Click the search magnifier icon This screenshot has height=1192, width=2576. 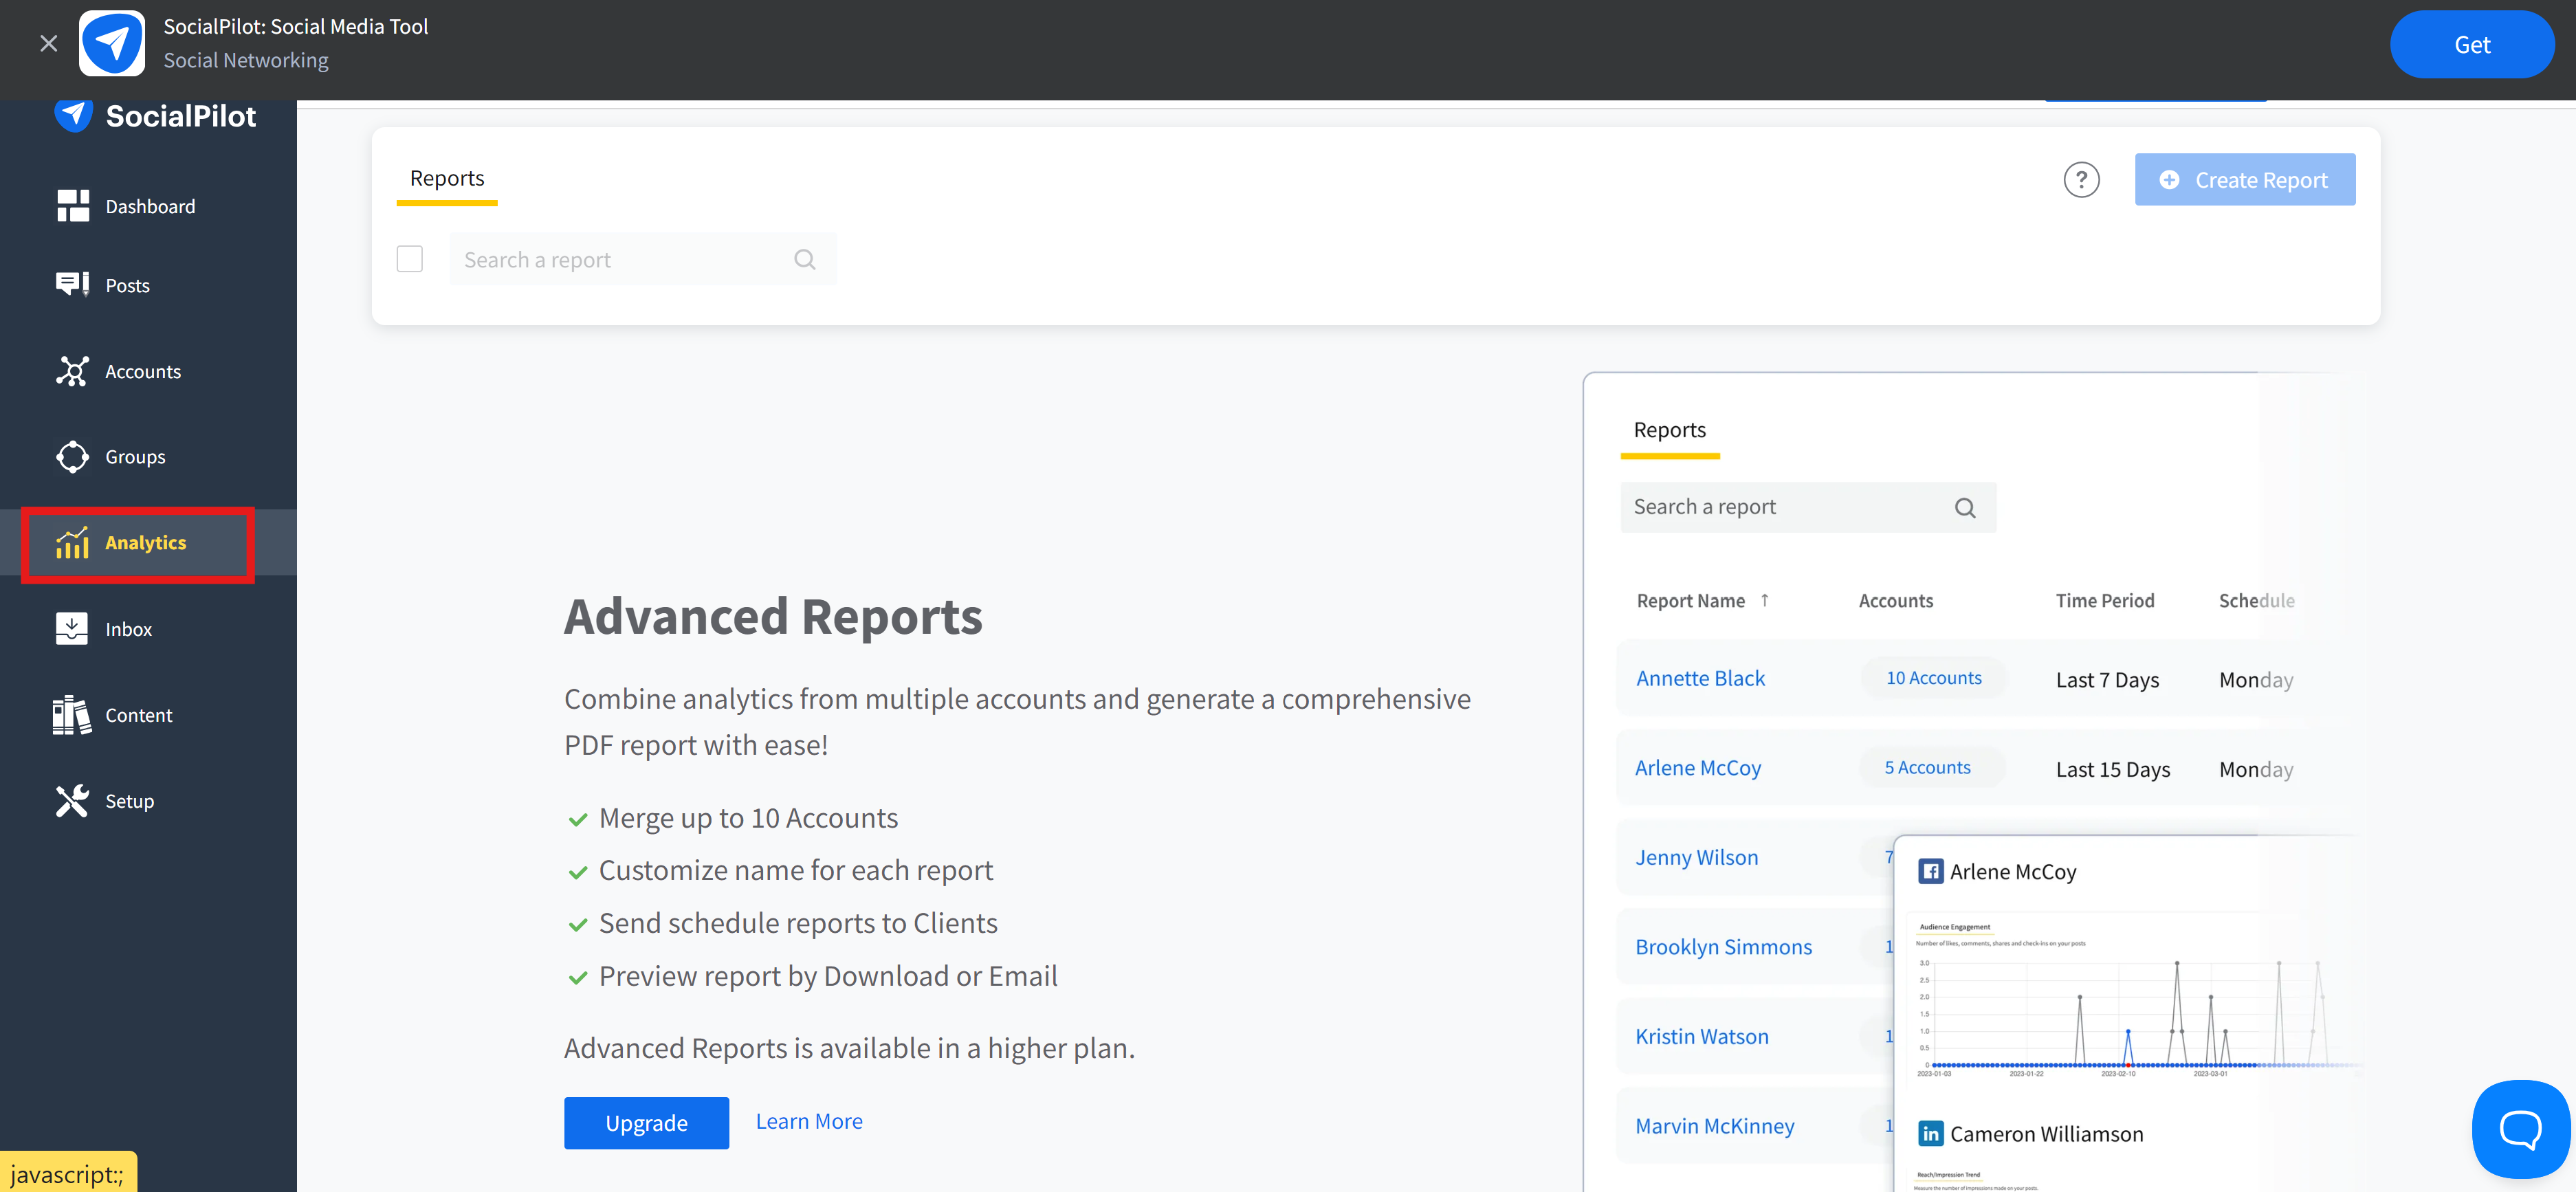pos(804,260)
